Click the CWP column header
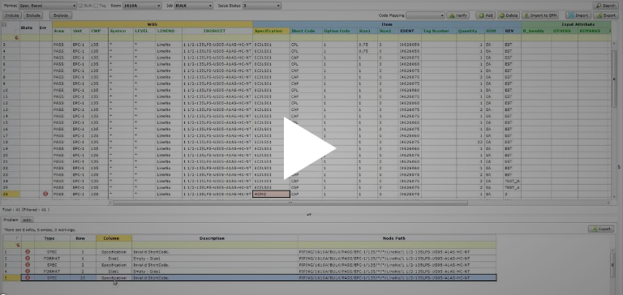The height and width of the screenshot is (295, 623). 98,31
